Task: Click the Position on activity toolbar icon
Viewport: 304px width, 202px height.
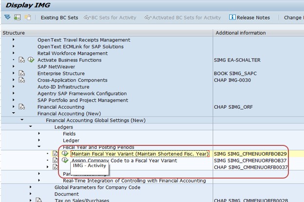Action: pos(17,17)
